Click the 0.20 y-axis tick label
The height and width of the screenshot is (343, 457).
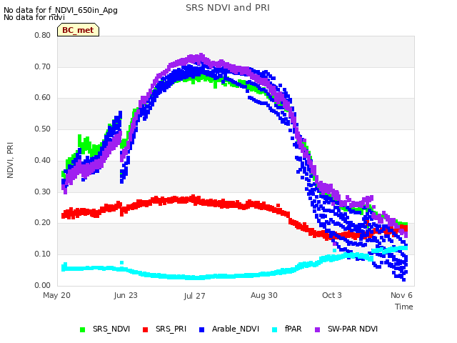click(x=43, y=222)
